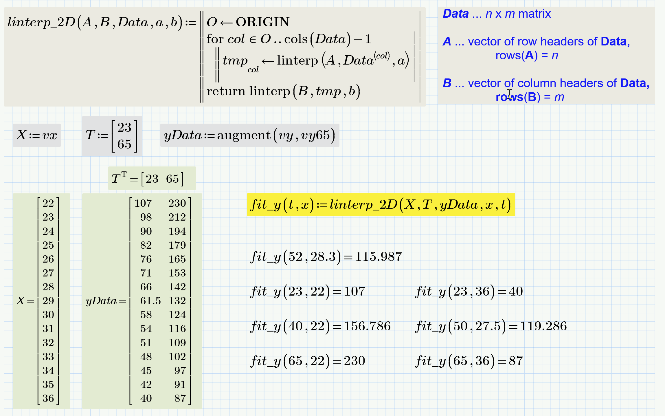Click value 61.5 in yData matrix
665x416 pixels.
click(150, 301)
